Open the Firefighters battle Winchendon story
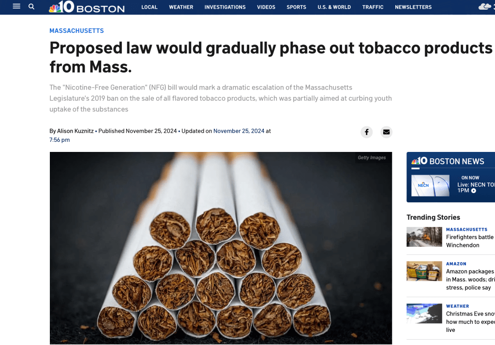 [469, 240]
